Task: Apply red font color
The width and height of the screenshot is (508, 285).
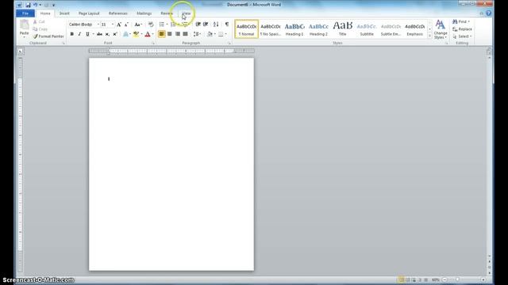Action: [x=148, y=34]
